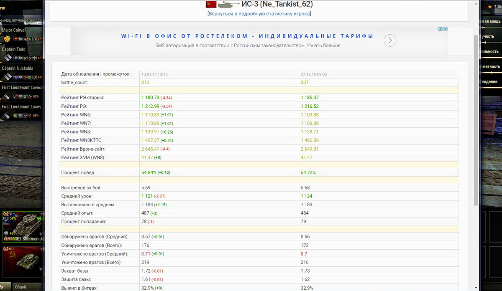The image size is (502, 291).
Task: Select crew member Captain Nuckolds
Action: tap(18, 68)
